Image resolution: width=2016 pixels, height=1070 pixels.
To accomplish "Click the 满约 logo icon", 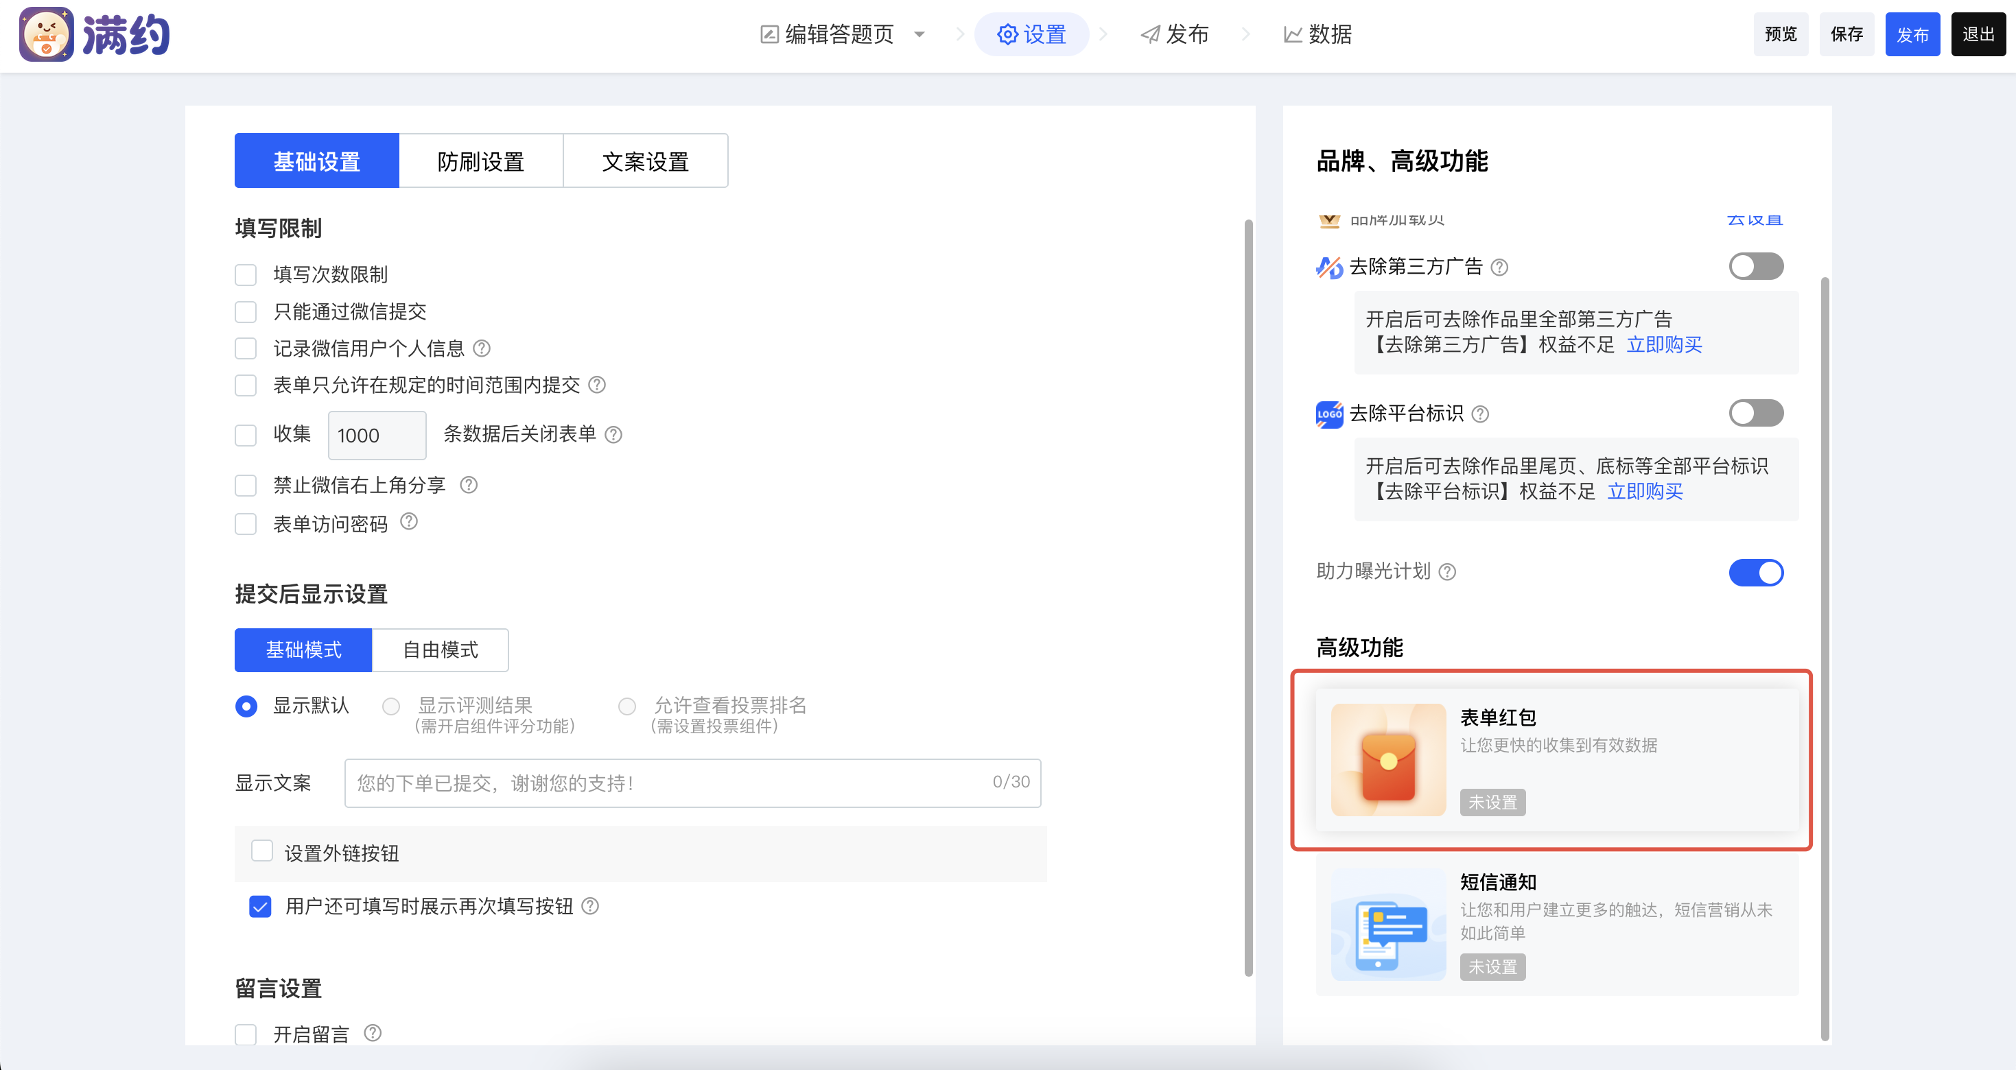I will 46,34.
